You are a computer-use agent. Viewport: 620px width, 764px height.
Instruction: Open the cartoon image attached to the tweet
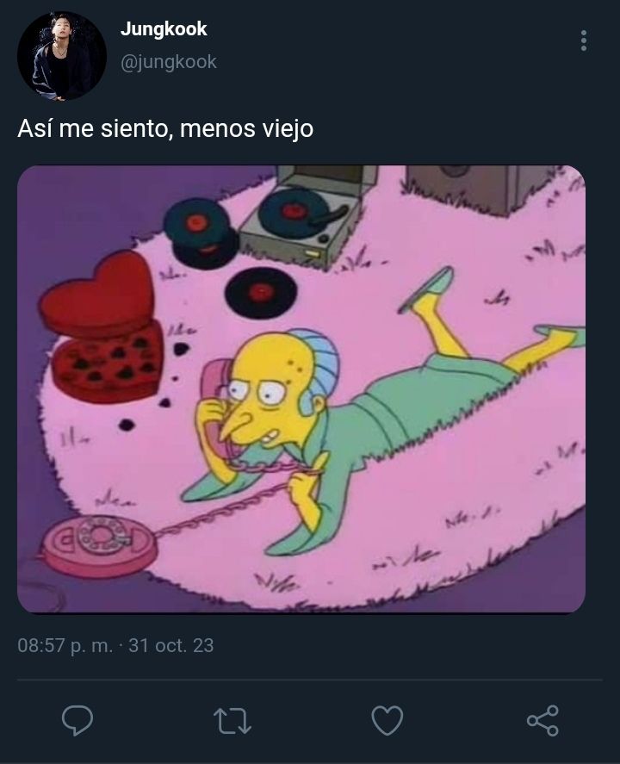(x=301, y=388)
